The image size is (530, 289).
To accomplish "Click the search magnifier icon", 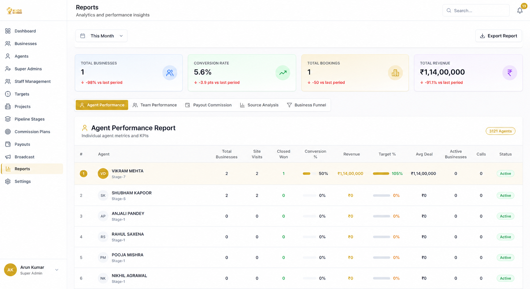I will coord(449,11).
